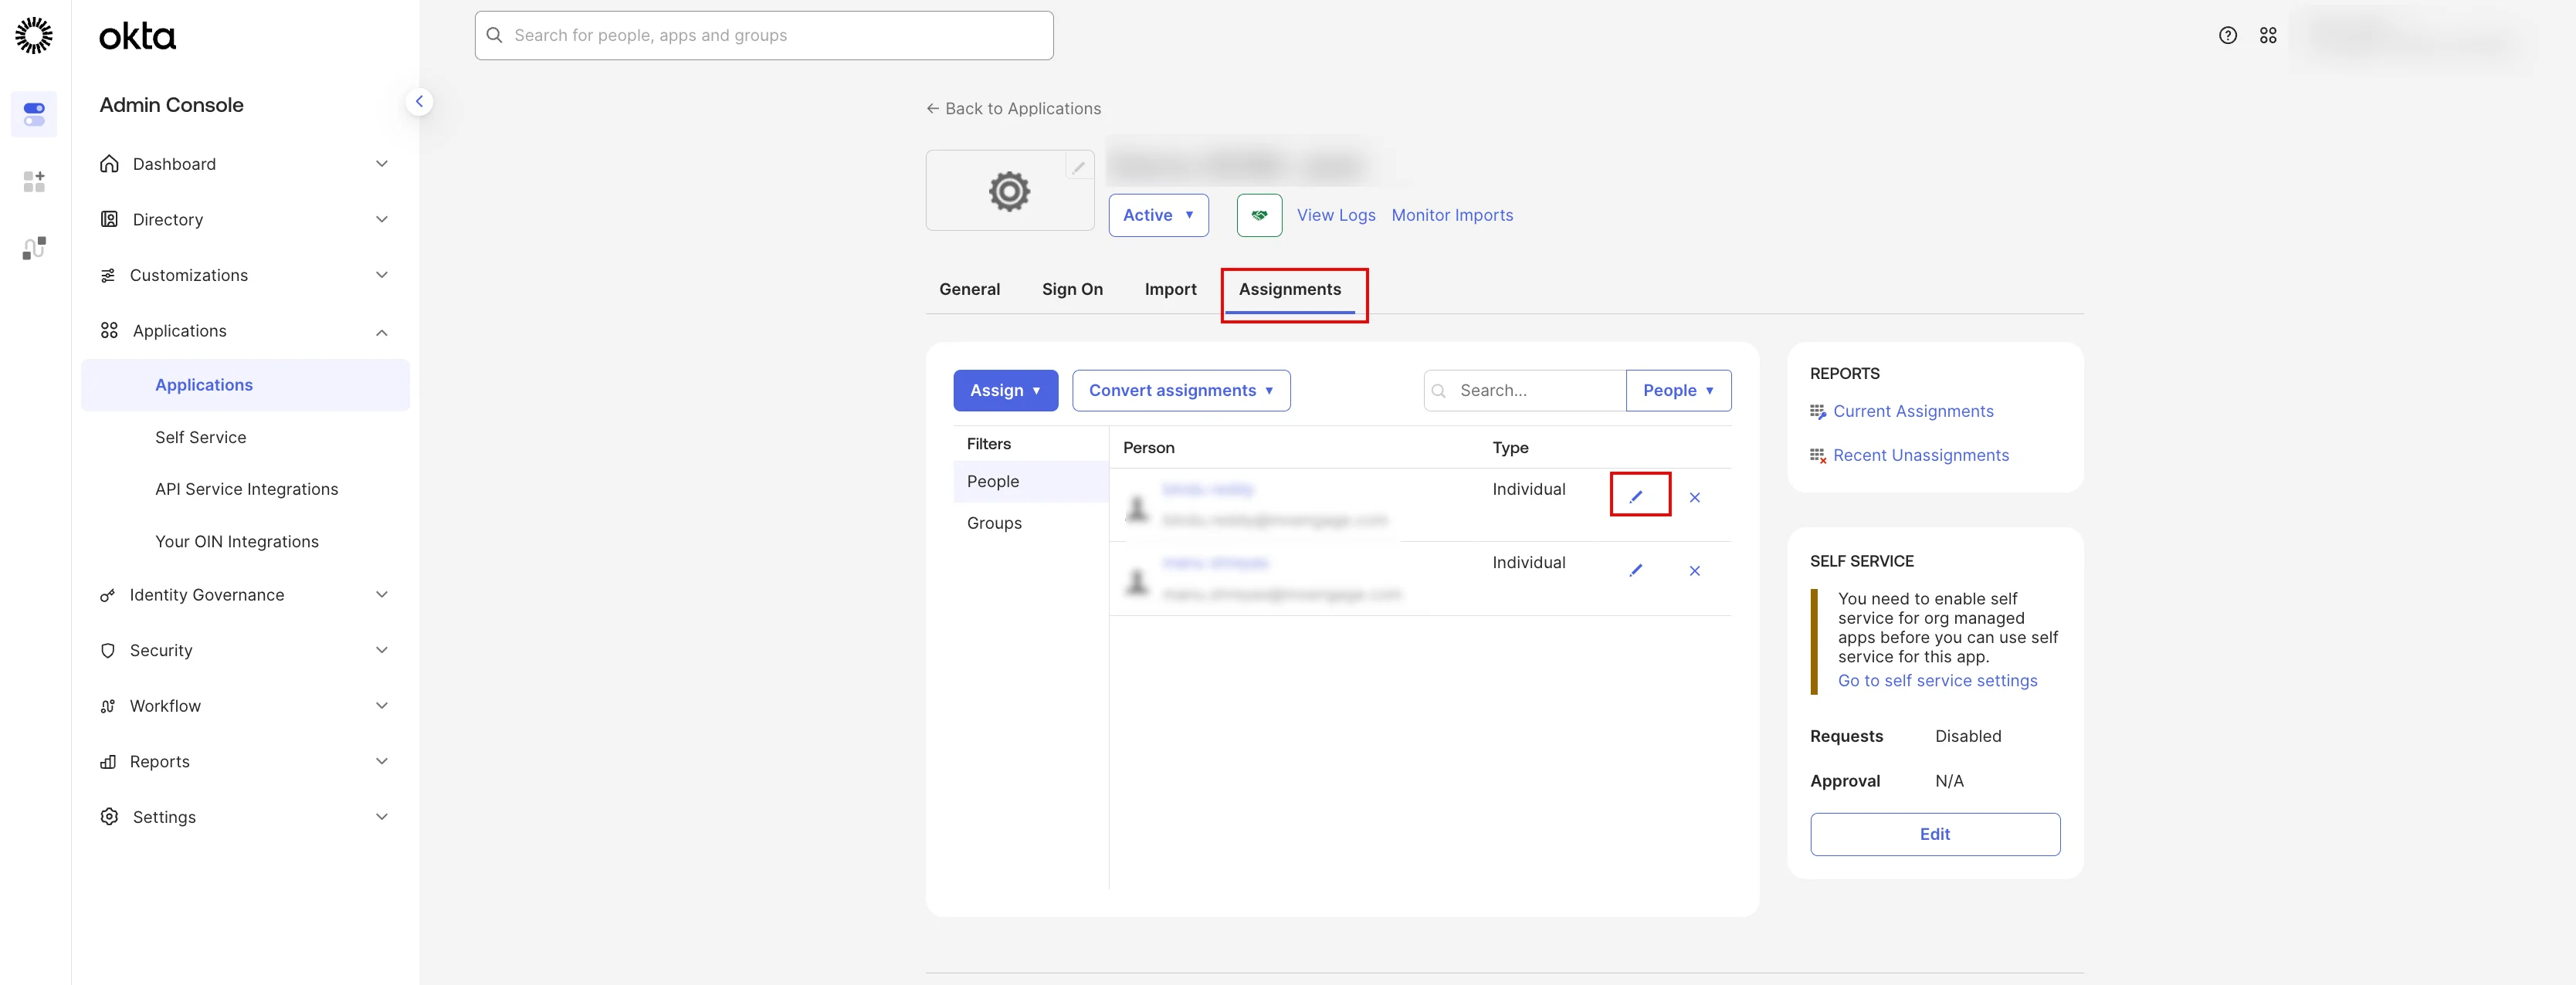Screen dimensions: 2576x985
Task: Expand the Customizations menu chevron
Action: click(381, 275)
